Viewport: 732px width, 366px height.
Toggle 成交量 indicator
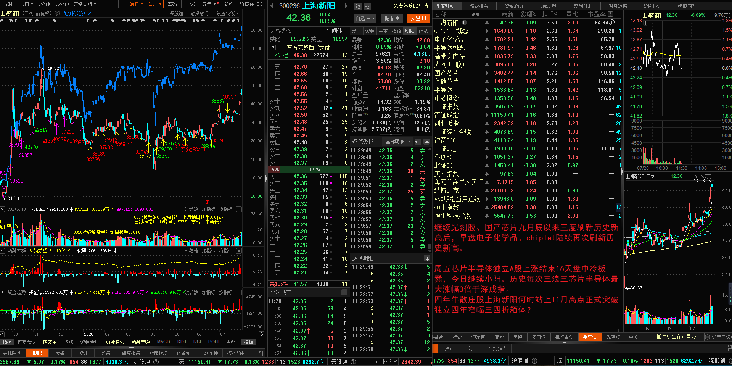[50, 342]
